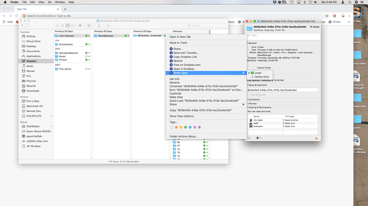This screenshot has height=206, width=368.
Task: Click the Finder share toolbar button
Action: click(x=99, y=25)
